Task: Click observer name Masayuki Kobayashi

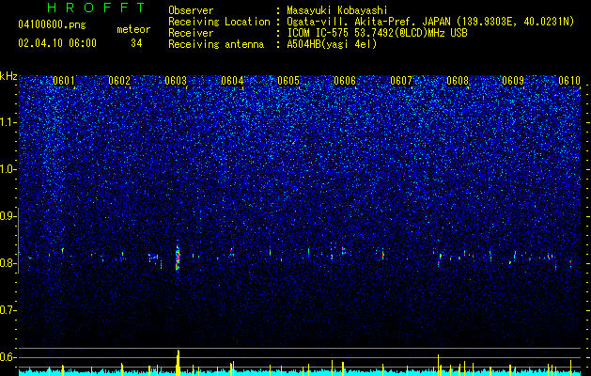Action: (337, 10)
